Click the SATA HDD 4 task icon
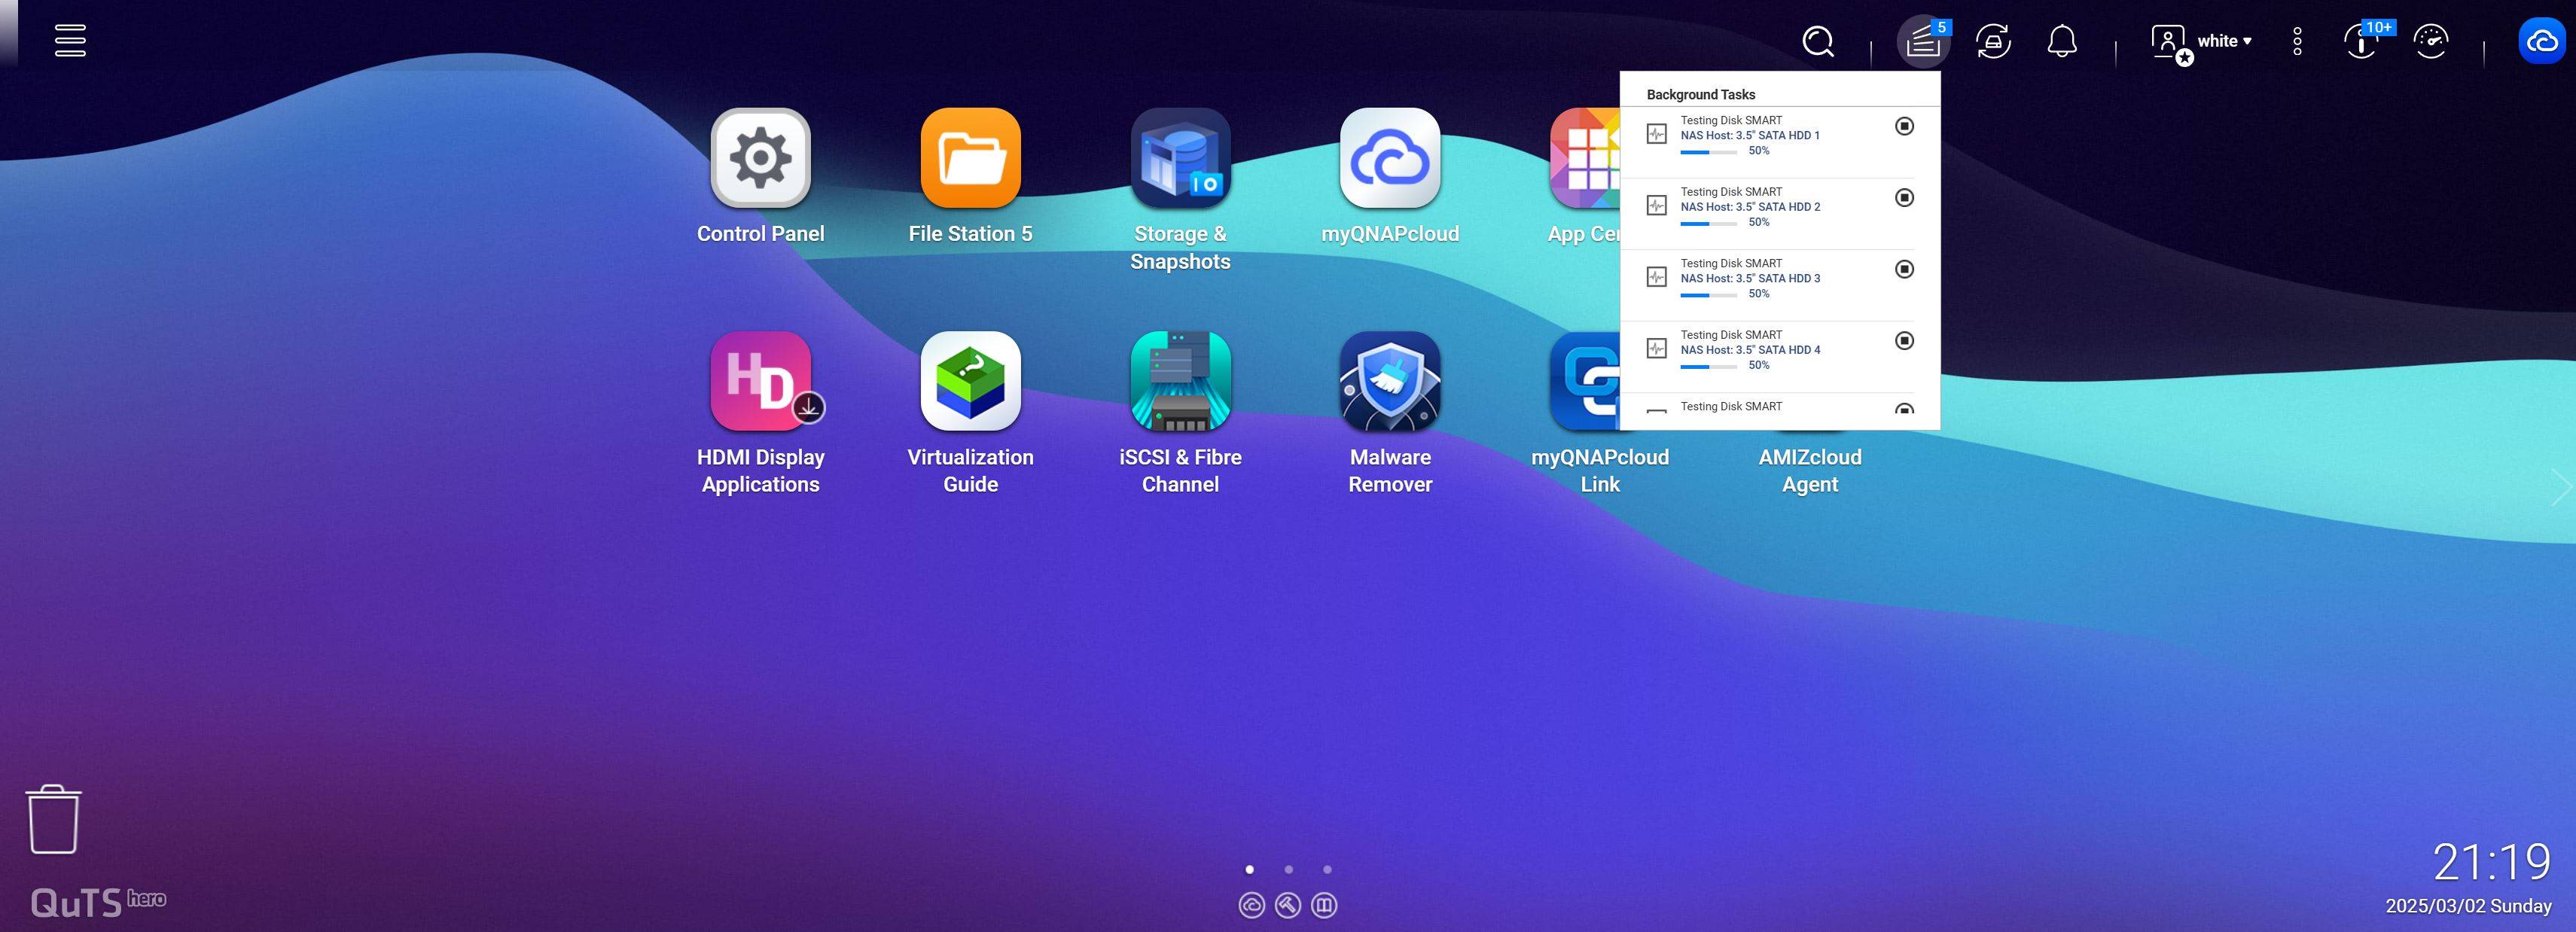Screen dimensions: 2576x932 tap(1657, 348)
